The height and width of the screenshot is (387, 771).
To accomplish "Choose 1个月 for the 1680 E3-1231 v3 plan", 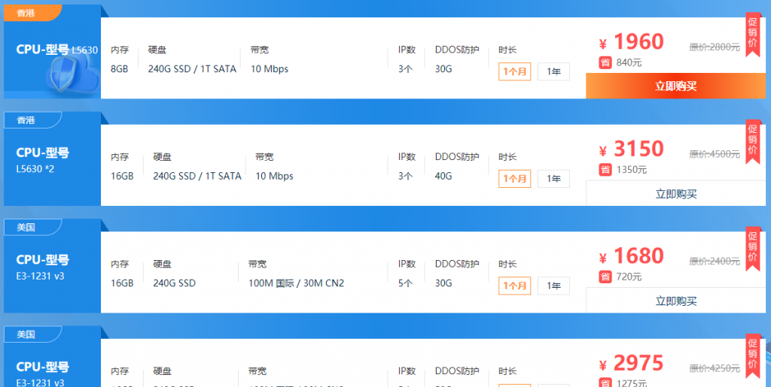I will 515,286.
